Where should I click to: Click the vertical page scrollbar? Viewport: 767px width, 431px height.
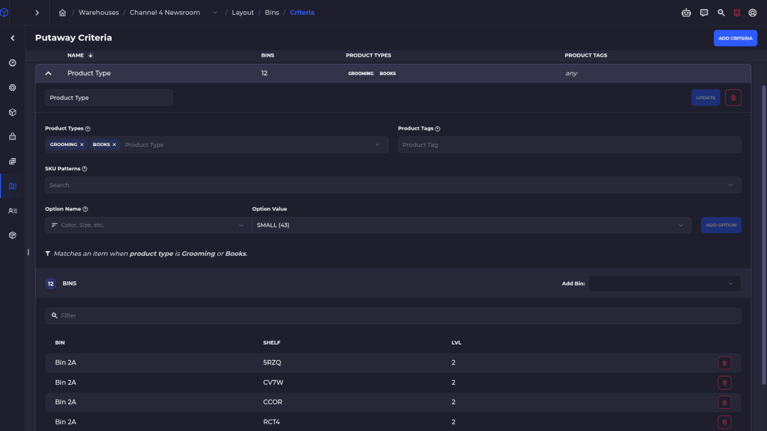pos(763,235)
